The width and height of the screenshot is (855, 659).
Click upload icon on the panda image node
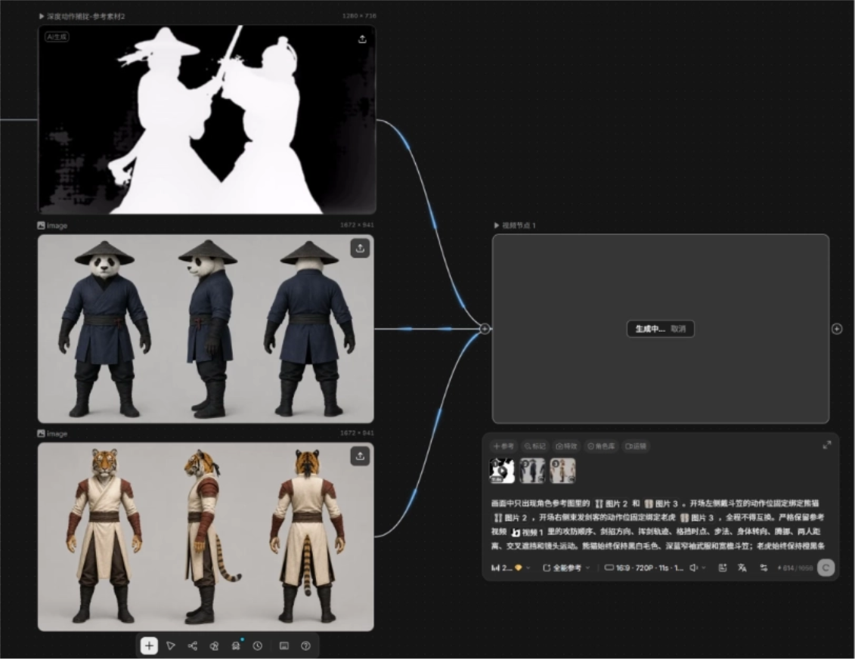[x=360, y=249]
